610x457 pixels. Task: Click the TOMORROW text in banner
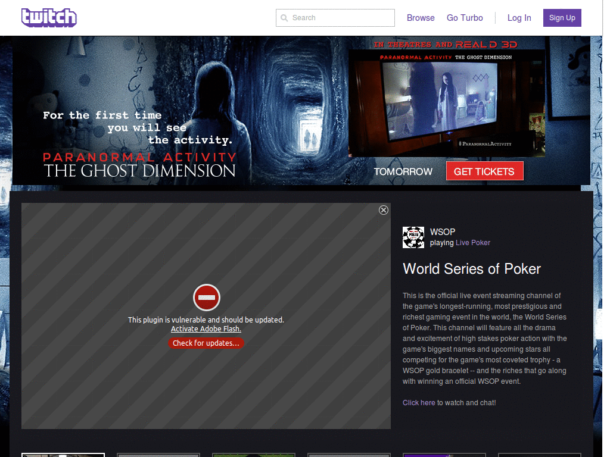pos(403,172)
